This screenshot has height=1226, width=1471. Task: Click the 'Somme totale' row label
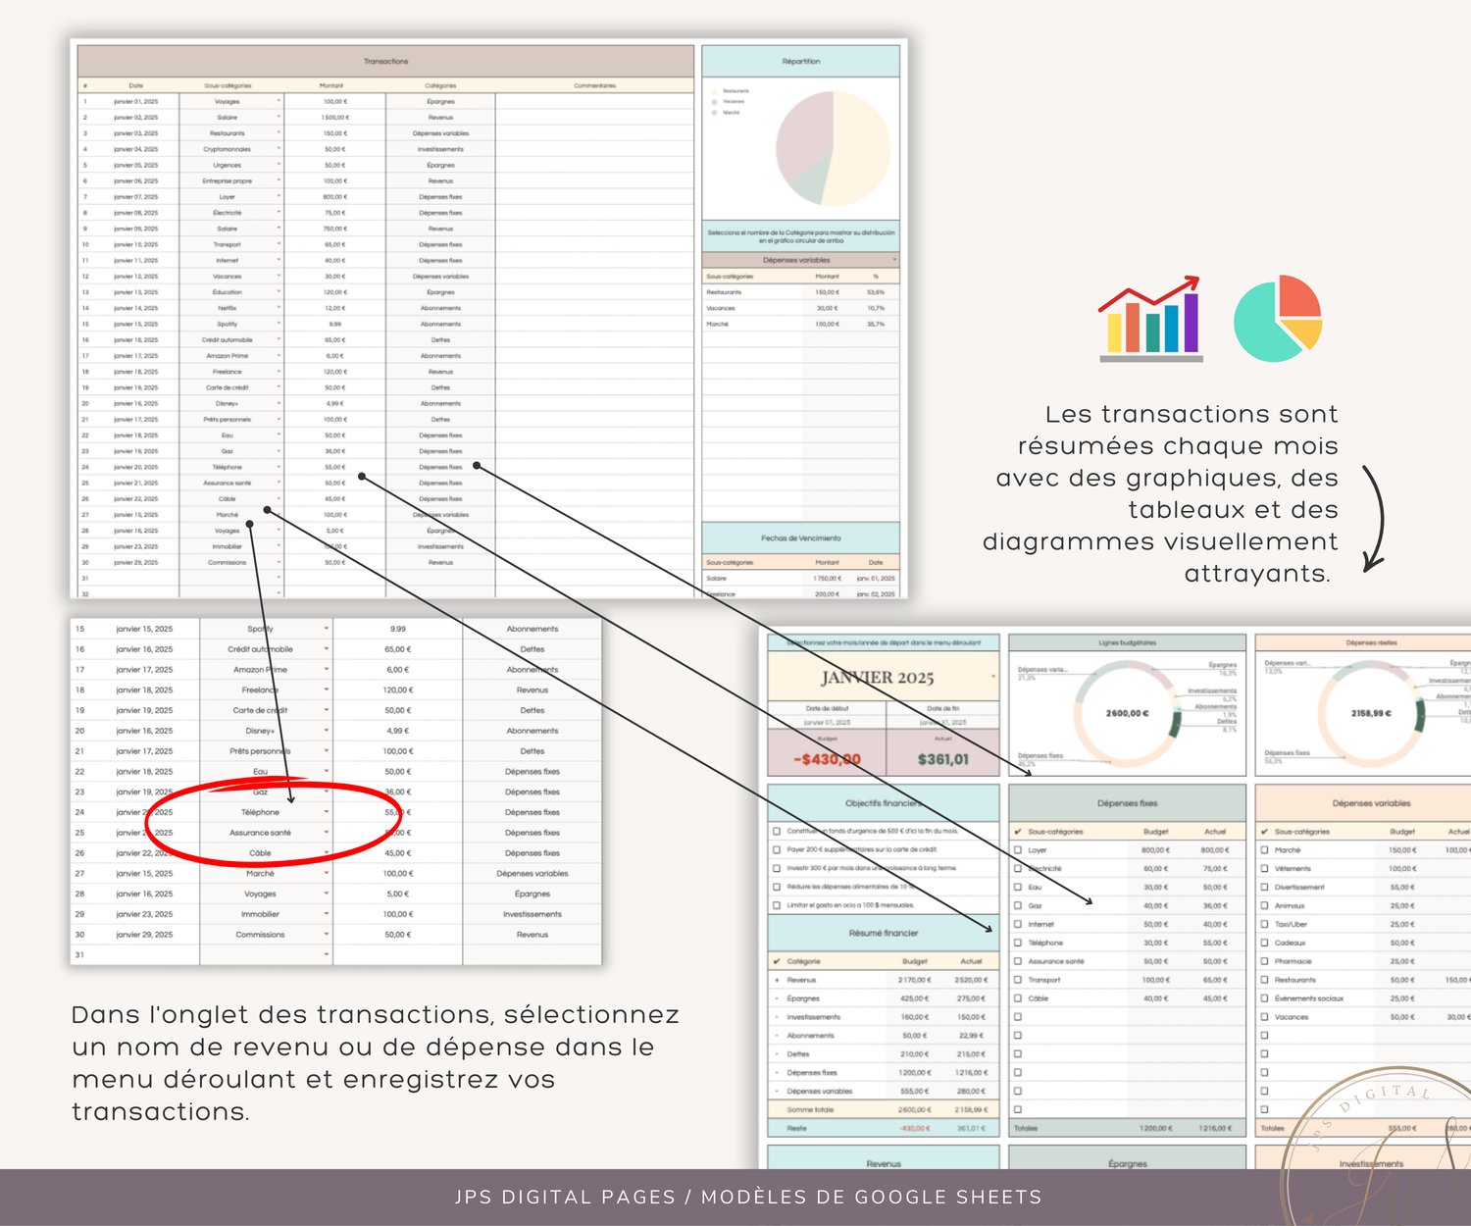(x=810, y=1109)
